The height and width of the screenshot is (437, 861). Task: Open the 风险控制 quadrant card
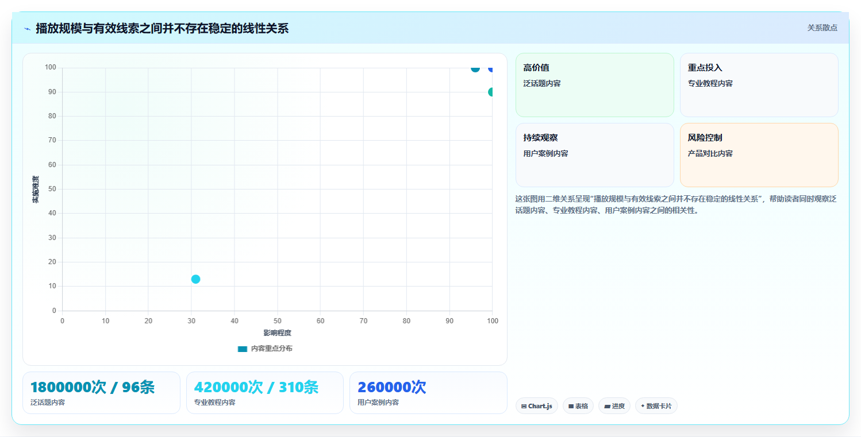pyautogui.click(x=759, y=155)
